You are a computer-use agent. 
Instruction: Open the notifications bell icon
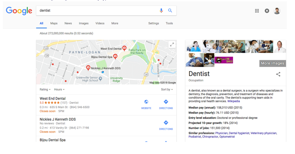[267, 11]
